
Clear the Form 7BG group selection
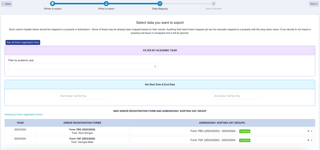[x=308, y=131]
